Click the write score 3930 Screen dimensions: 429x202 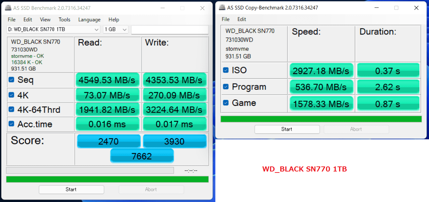pyautogui.click(x=175, y=141)
